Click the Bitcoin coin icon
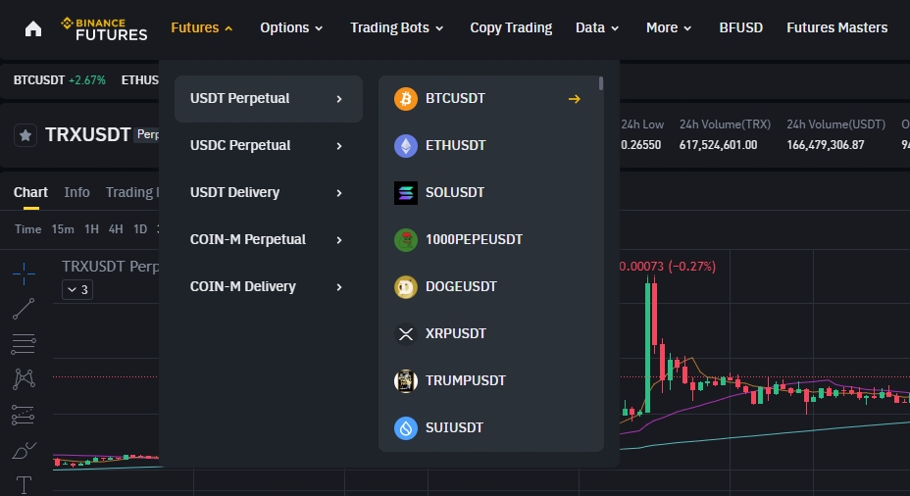Viewport: 910px width, 496px height. (406, 99)
